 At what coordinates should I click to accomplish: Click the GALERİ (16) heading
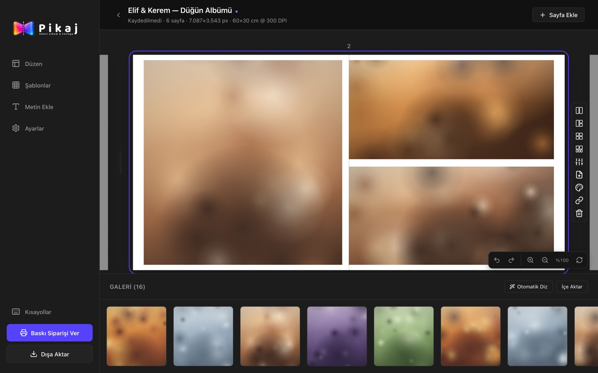(127, 286)
